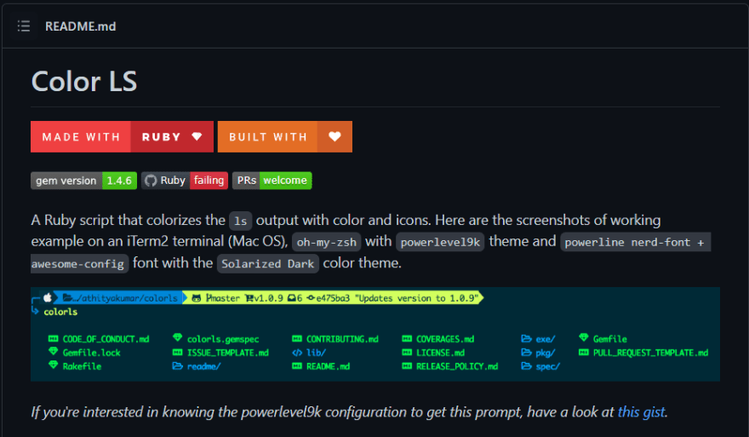Click ISSUE_TEMPLATE.md in the screenshot
749x437 pixels.
pyautogui.click(x=227, y=353)
